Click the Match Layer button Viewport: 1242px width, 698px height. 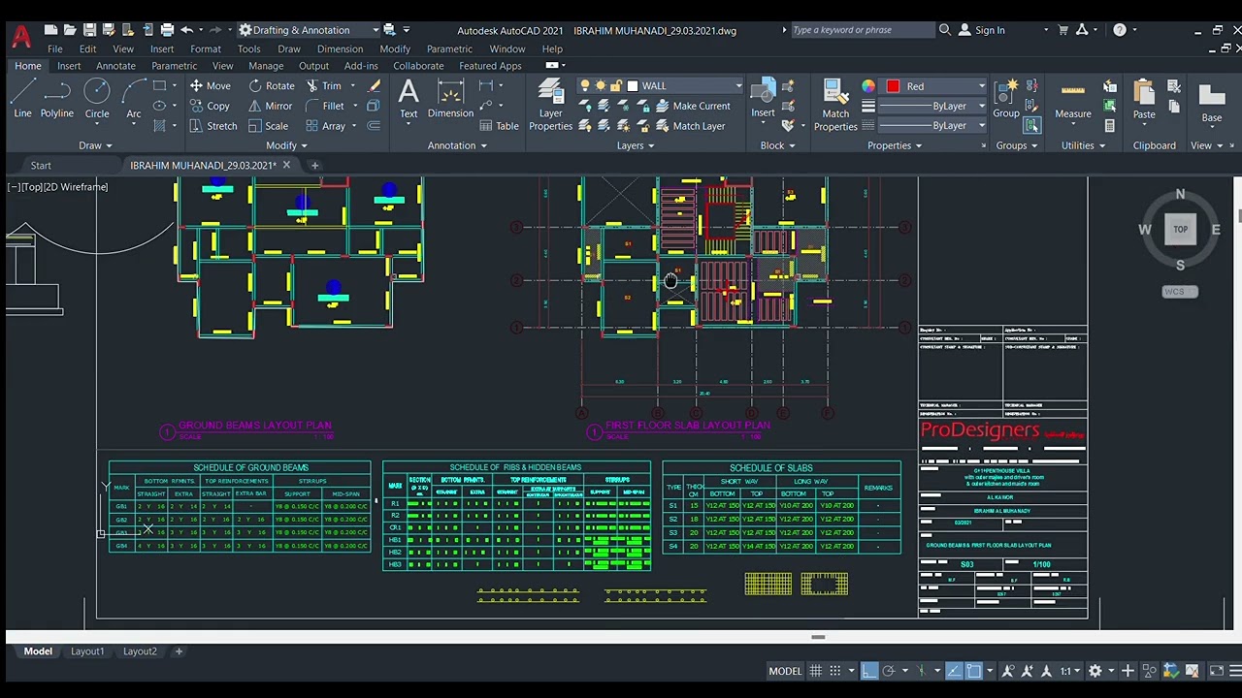689,126
